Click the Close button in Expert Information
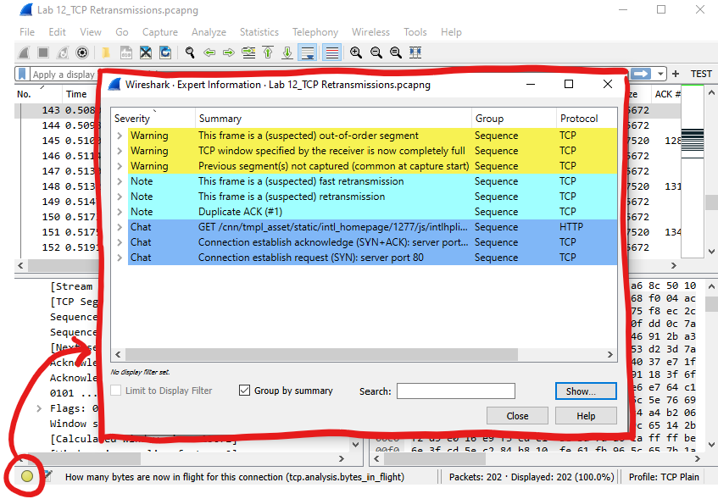 (x=517, y=416)
